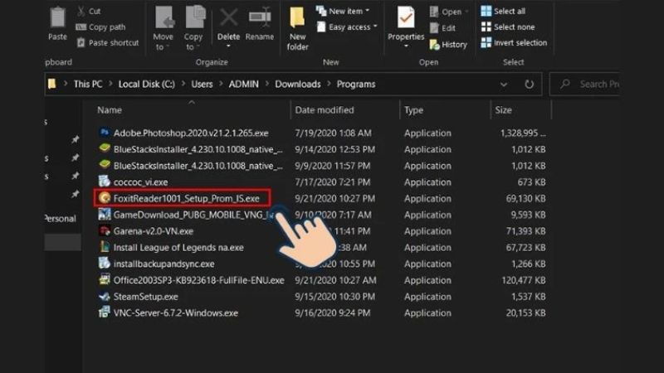Sort by Name column header
664x373 pixels.
pos(110,110)
